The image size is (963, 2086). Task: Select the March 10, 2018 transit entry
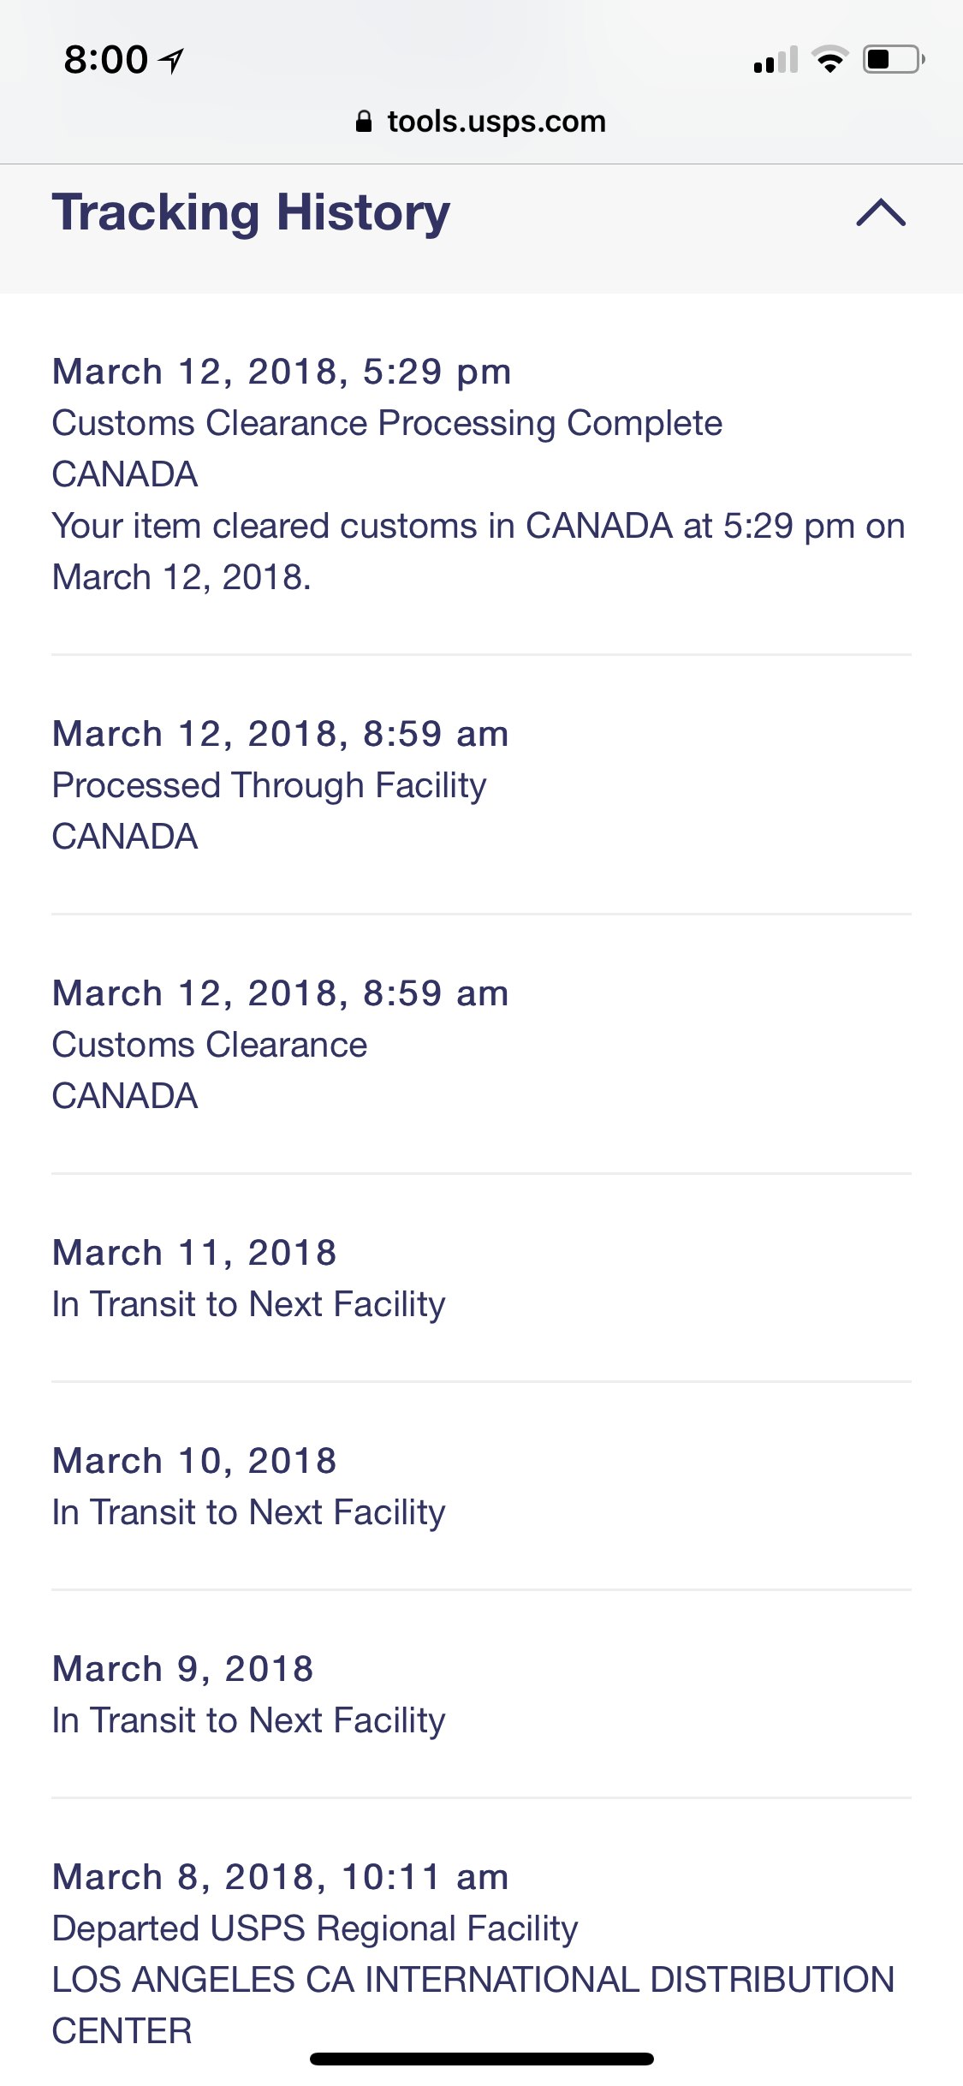click(248, 1512)
